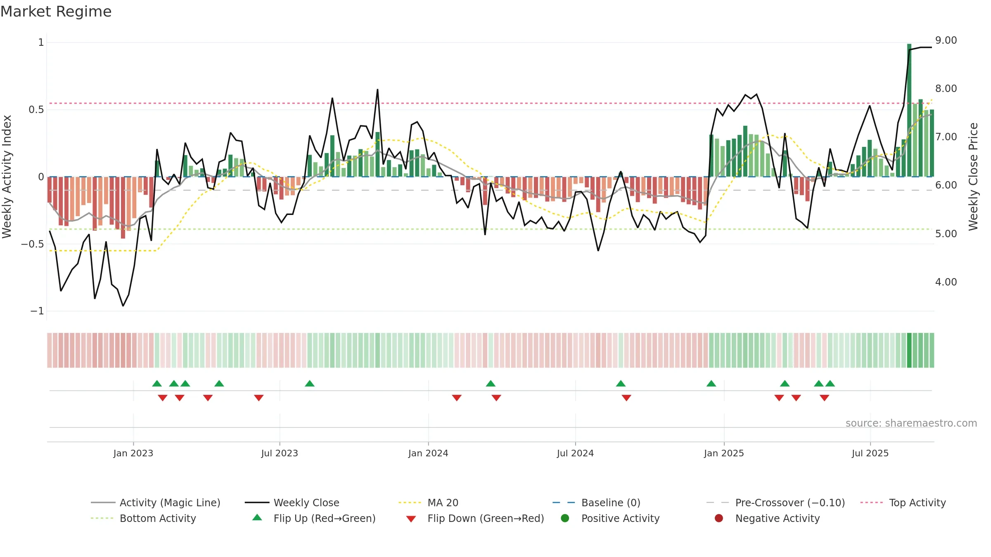991x557 pixels.
Task: Toggle the Bottom Activity legend entry
Action: pos(143,518)
